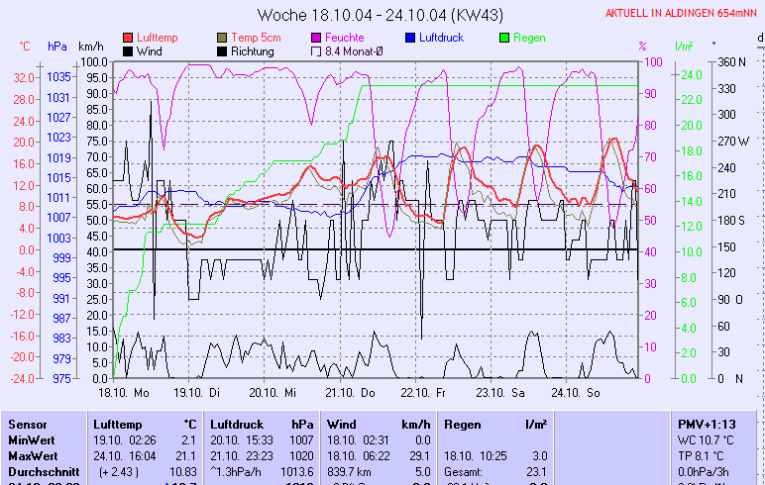Click the AKTUELL IN ALDINGEN 654mNN text
The width and height of the screenshot is (765, 485).
pos(683,13)
